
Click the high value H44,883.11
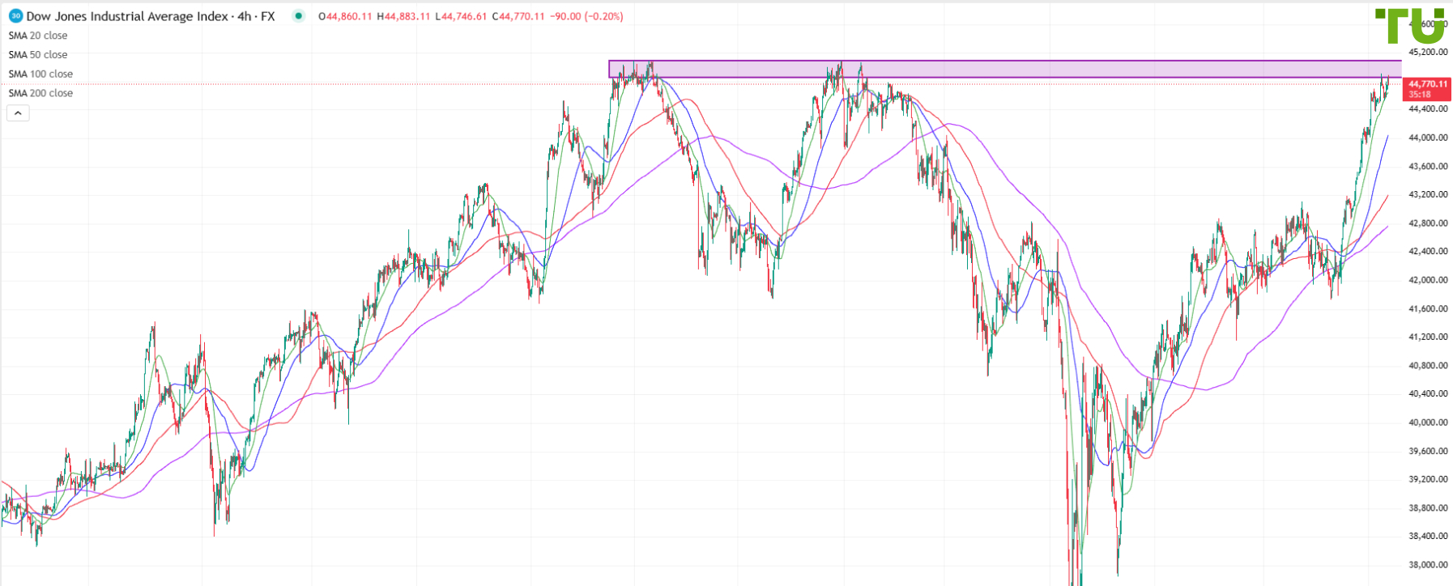pos(403,16)
